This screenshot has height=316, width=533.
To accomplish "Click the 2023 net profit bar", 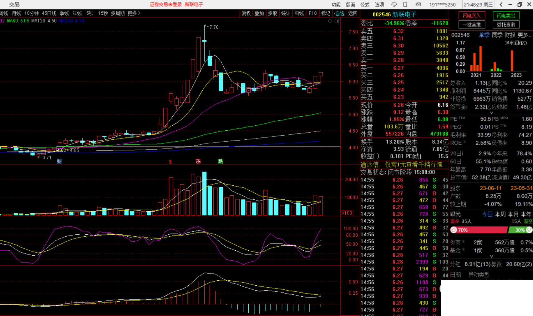I will (x=512, y=61).
